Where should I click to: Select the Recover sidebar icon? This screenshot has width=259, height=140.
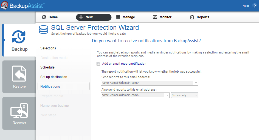pyautogui.click(x=19, y=111)
